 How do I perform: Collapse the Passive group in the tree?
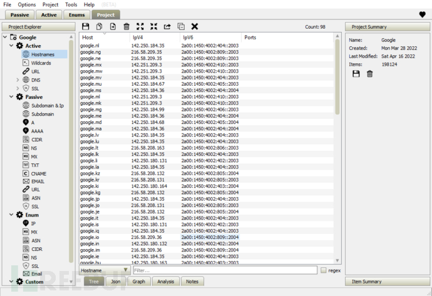11,96
